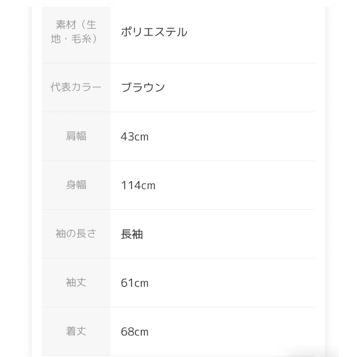
Task: Select the 肩幅 label cell
Action: pyautogui.click(x=76, y=137)
